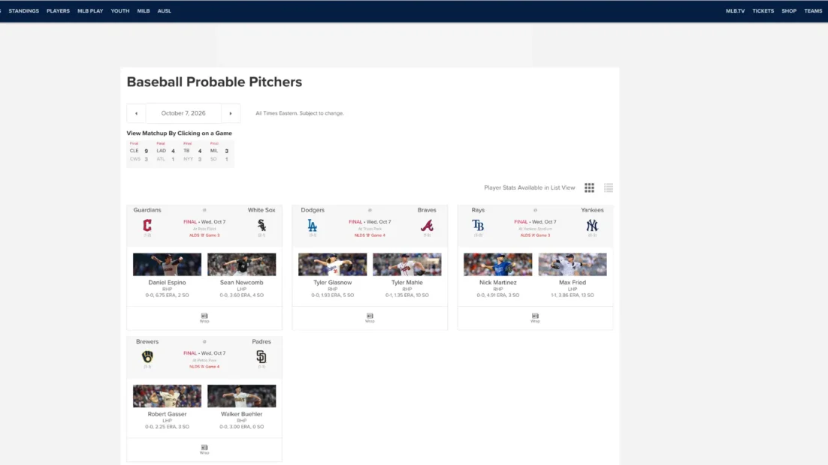
Task: Click Padres team name
Action: [x=261, y=342]
